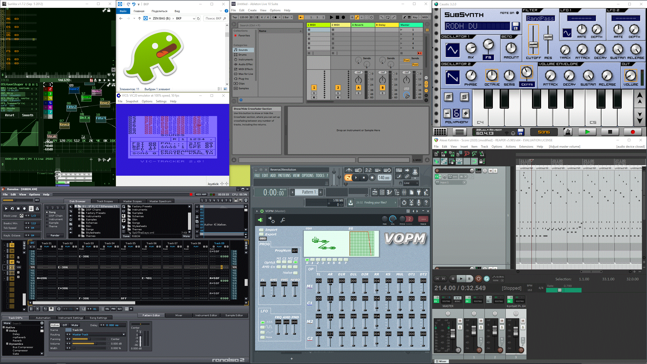Screen dimensions: 647x364
Task: Click Caustic's metronome icon
Action: [568, 132]
